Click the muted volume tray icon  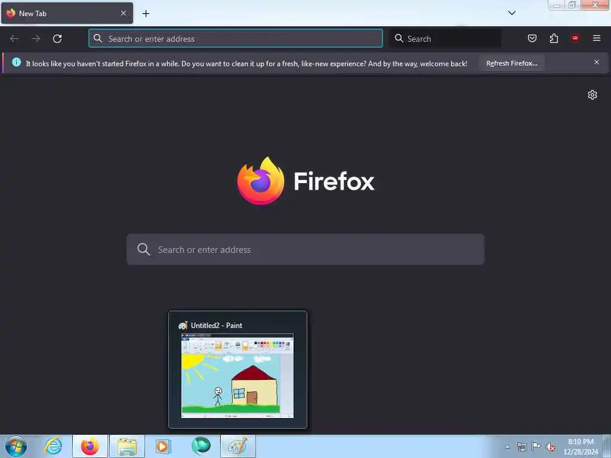pos(551,447)
